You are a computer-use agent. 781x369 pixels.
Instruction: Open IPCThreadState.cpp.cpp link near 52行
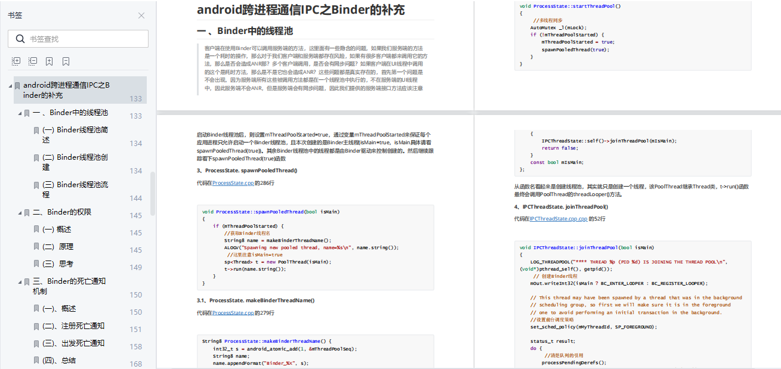coord(558,219)
